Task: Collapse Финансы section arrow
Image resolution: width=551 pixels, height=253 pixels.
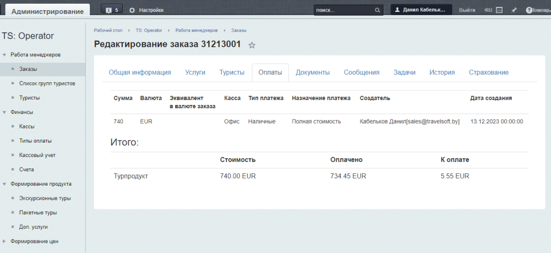Action: click(4, 113)
